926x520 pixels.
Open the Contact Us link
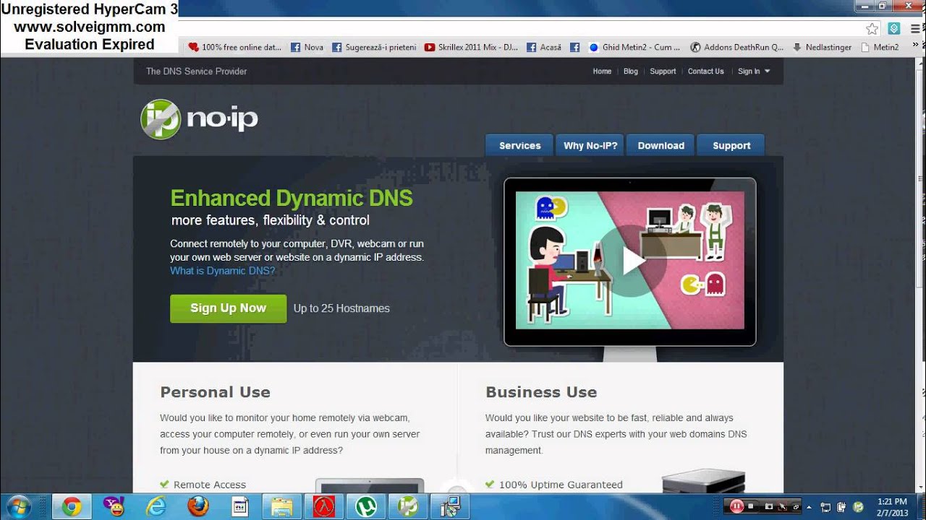click(705, 71)
